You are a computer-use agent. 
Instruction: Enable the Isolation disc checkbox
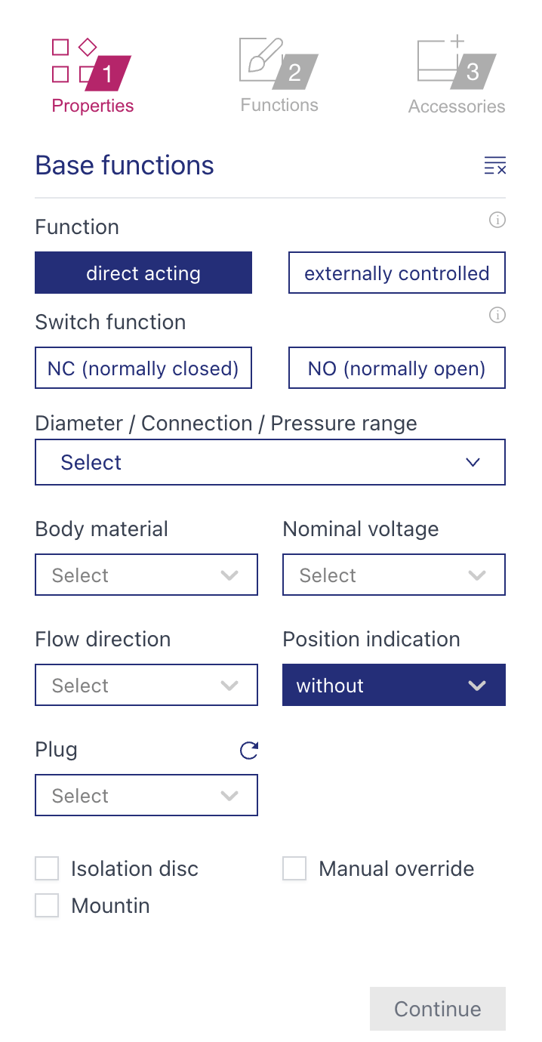point(47,868)
